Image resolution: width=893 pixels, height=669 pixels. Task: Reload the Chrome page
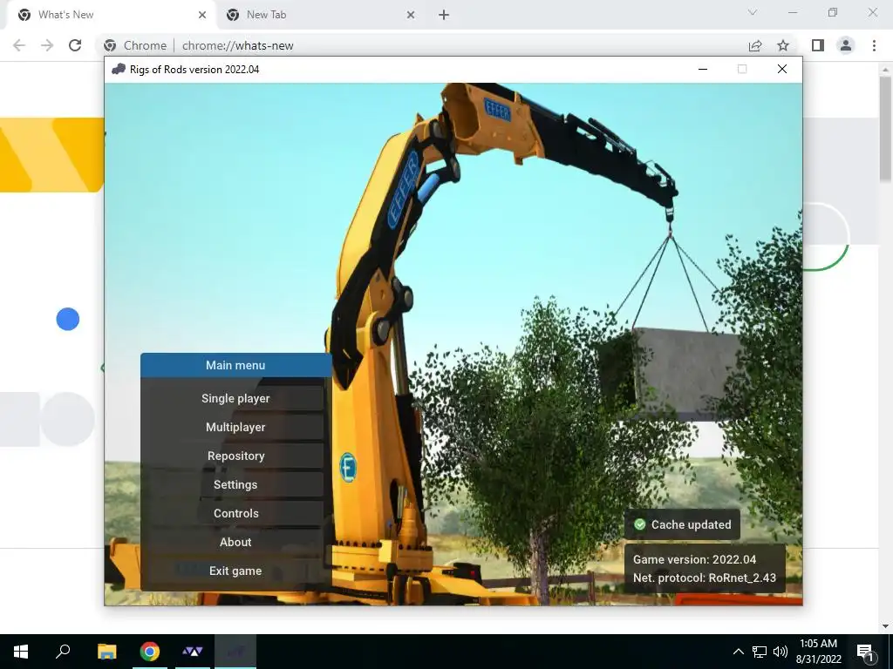(75, 45)
